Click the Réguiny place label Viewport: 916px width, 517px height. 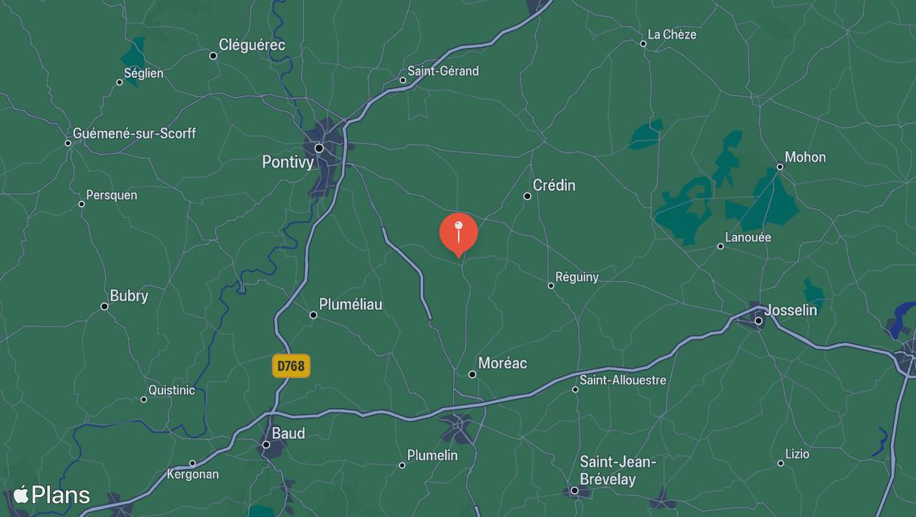tap(577, 277)
